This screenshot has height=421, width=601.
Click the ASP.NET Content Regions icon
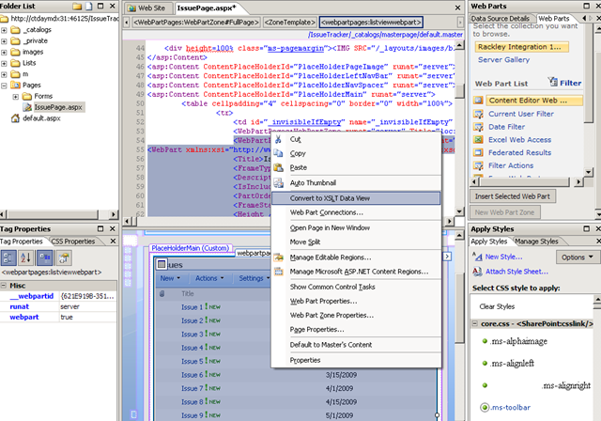coord(278,272)
